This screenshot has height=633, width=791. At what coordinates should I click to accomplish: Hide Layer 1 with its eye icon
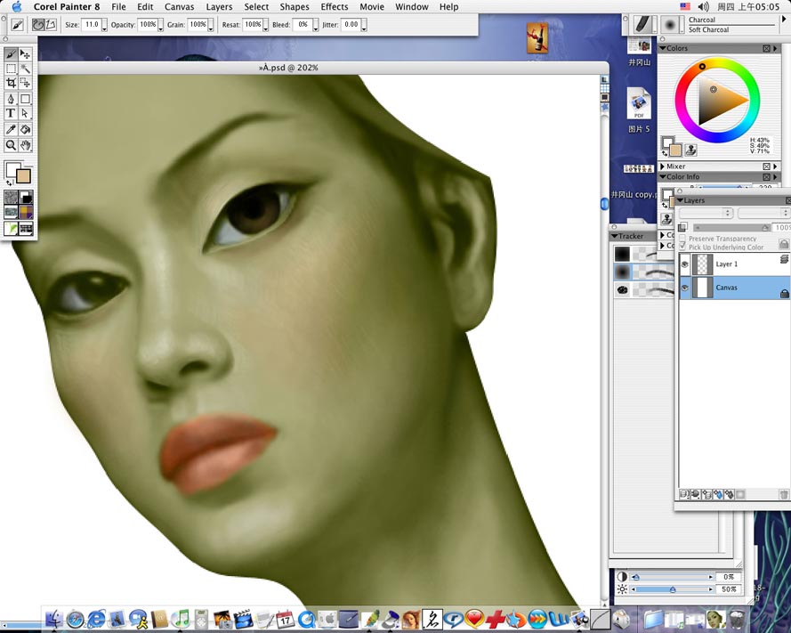coord(684,264)
